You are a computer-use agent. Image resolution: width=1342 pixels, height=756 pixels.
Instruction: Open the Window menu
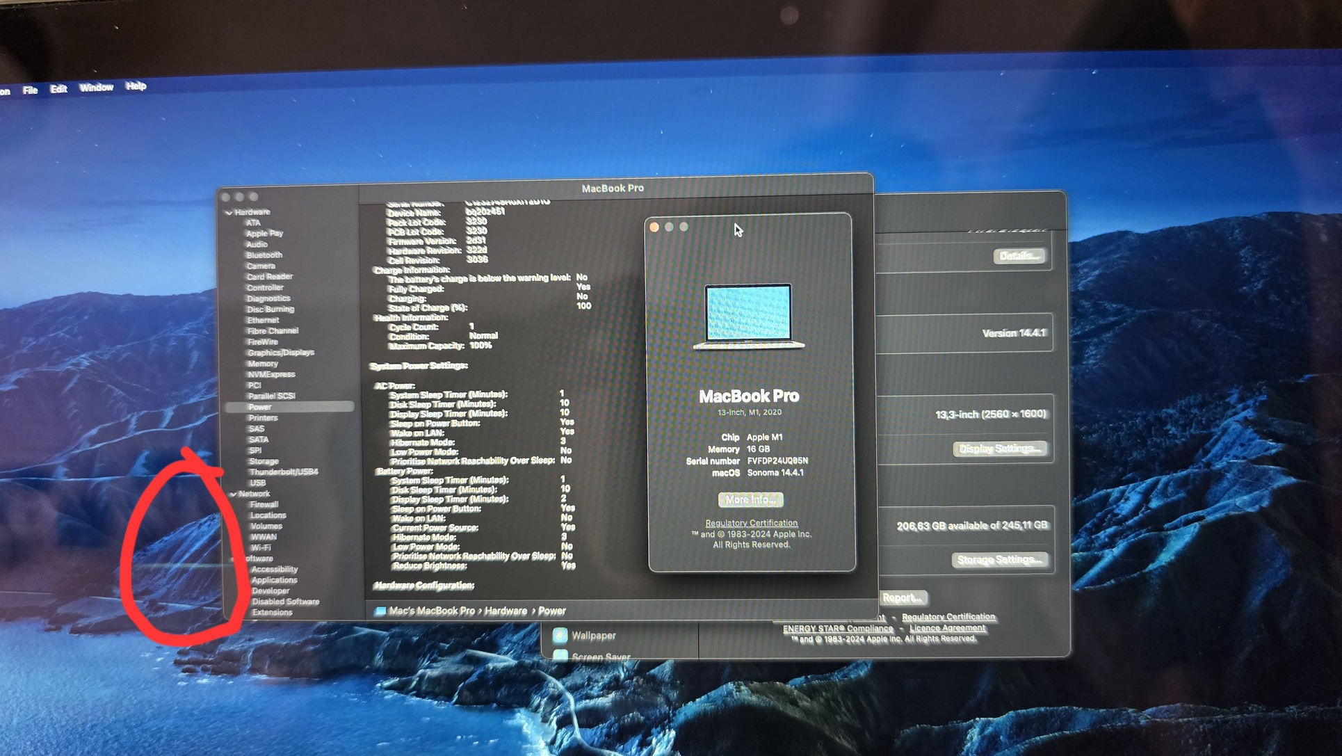96,88
